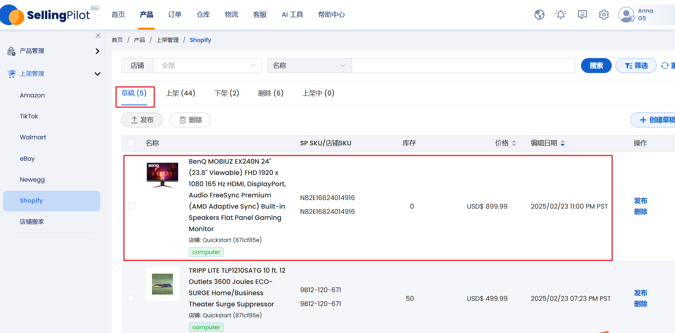
Task: Close the sidebar with X icon
Action: [98, 36]
